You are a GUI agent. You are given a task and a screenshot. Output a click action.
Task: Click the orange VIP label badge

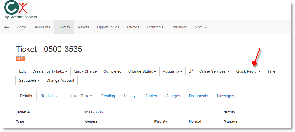(x=20, y=59)
